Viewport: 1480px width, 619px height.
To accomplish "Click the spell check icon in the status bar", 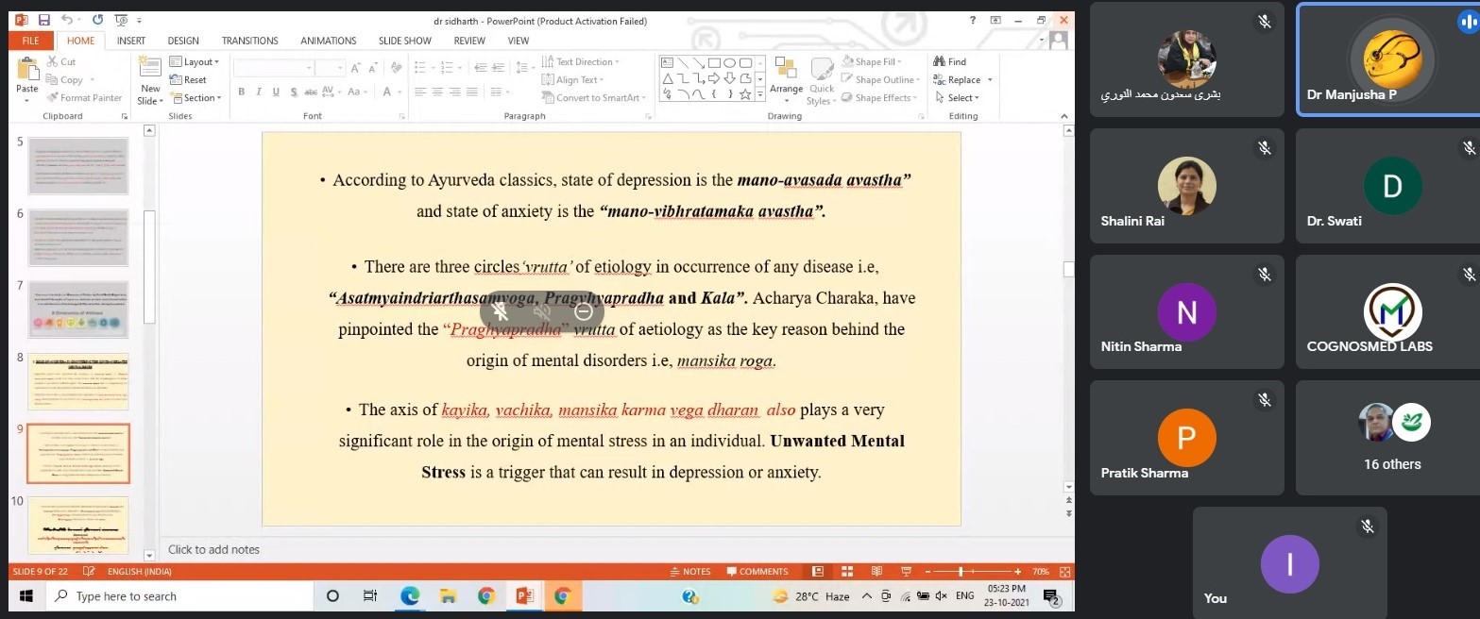I will [89, 572].
